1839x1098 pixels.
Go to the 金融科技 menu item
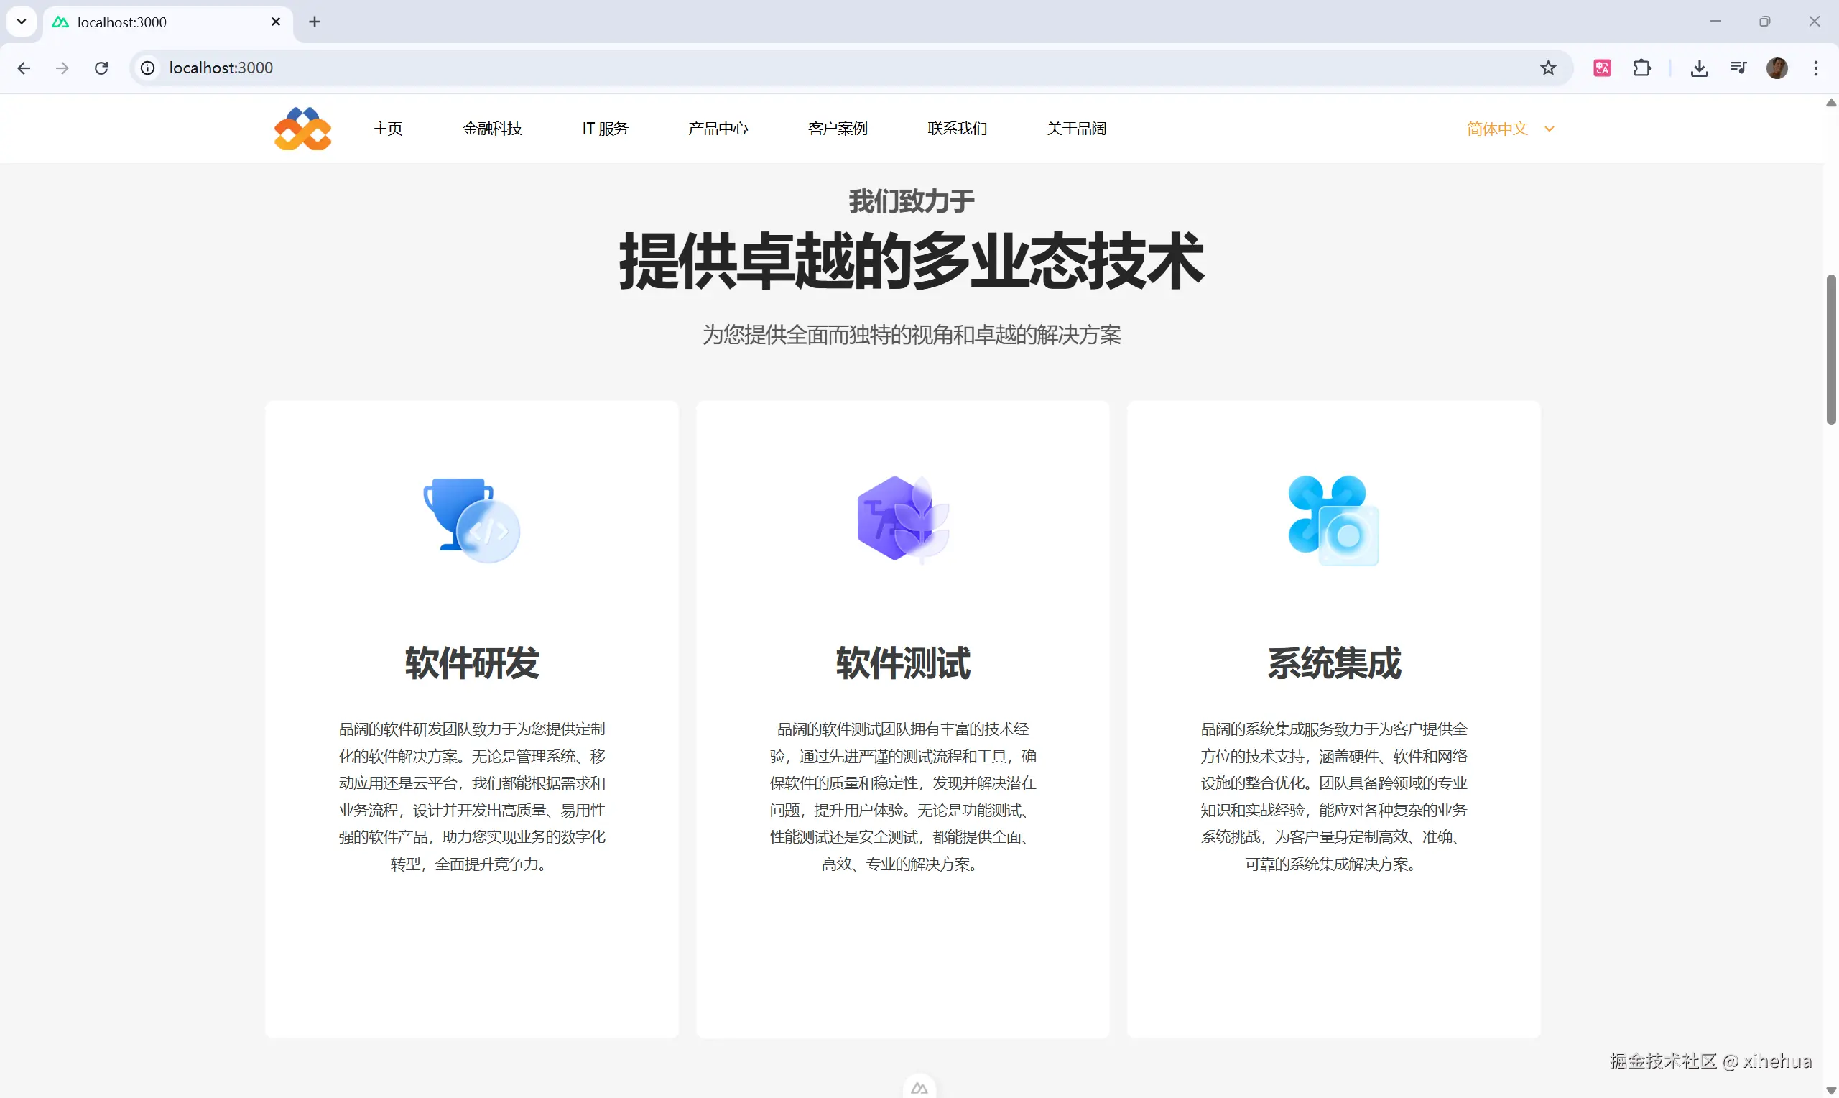492,129
